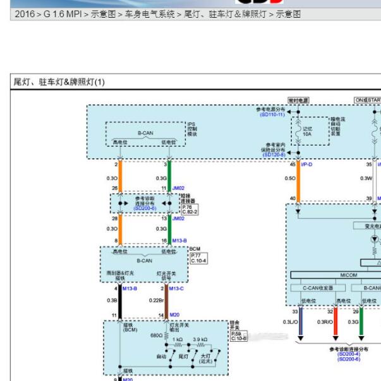Click the 0.3B black wire label
381x381 pixels.
click(x=112, y=301)
